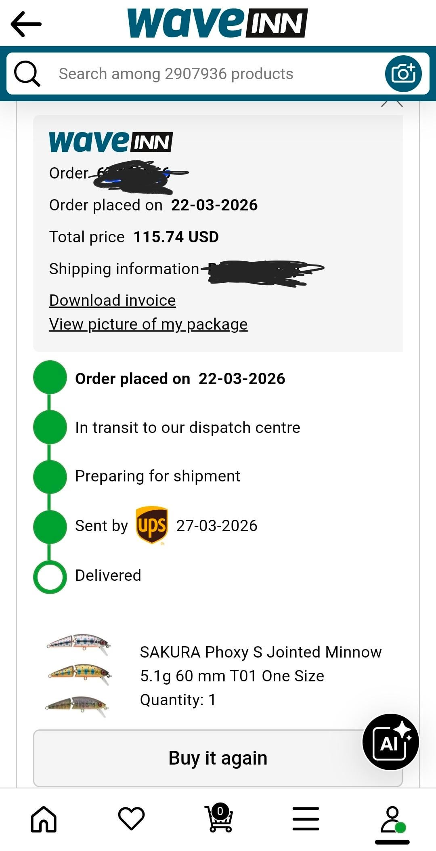Open the AI assistant floating button

pos(390,742)
